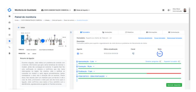This screenshot has width=196, height=92.
Task: Expand the Condução - 18 pts section
Action: click(x=86, y=66)
